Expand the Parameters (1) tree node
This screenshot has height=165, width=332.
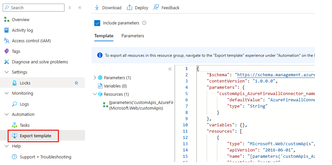click(95, 78)
